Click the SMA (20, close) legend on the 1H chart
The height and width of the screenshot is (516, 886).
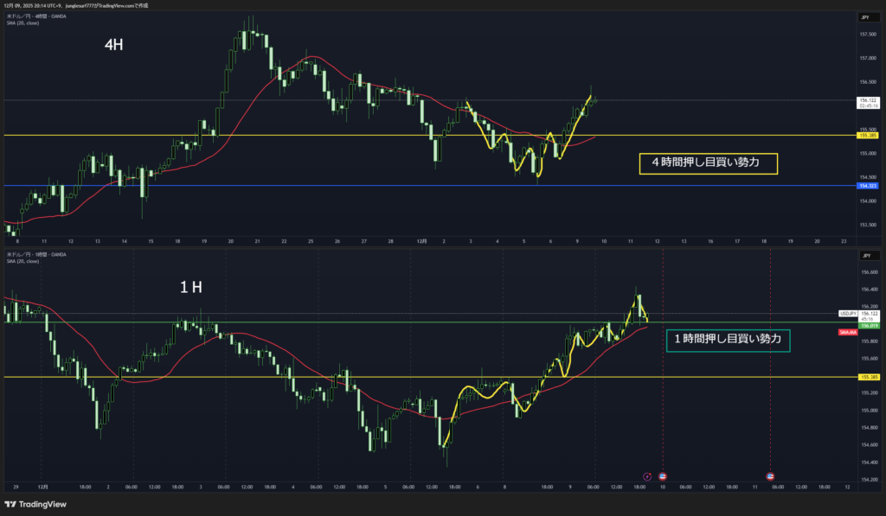(23, 261)
